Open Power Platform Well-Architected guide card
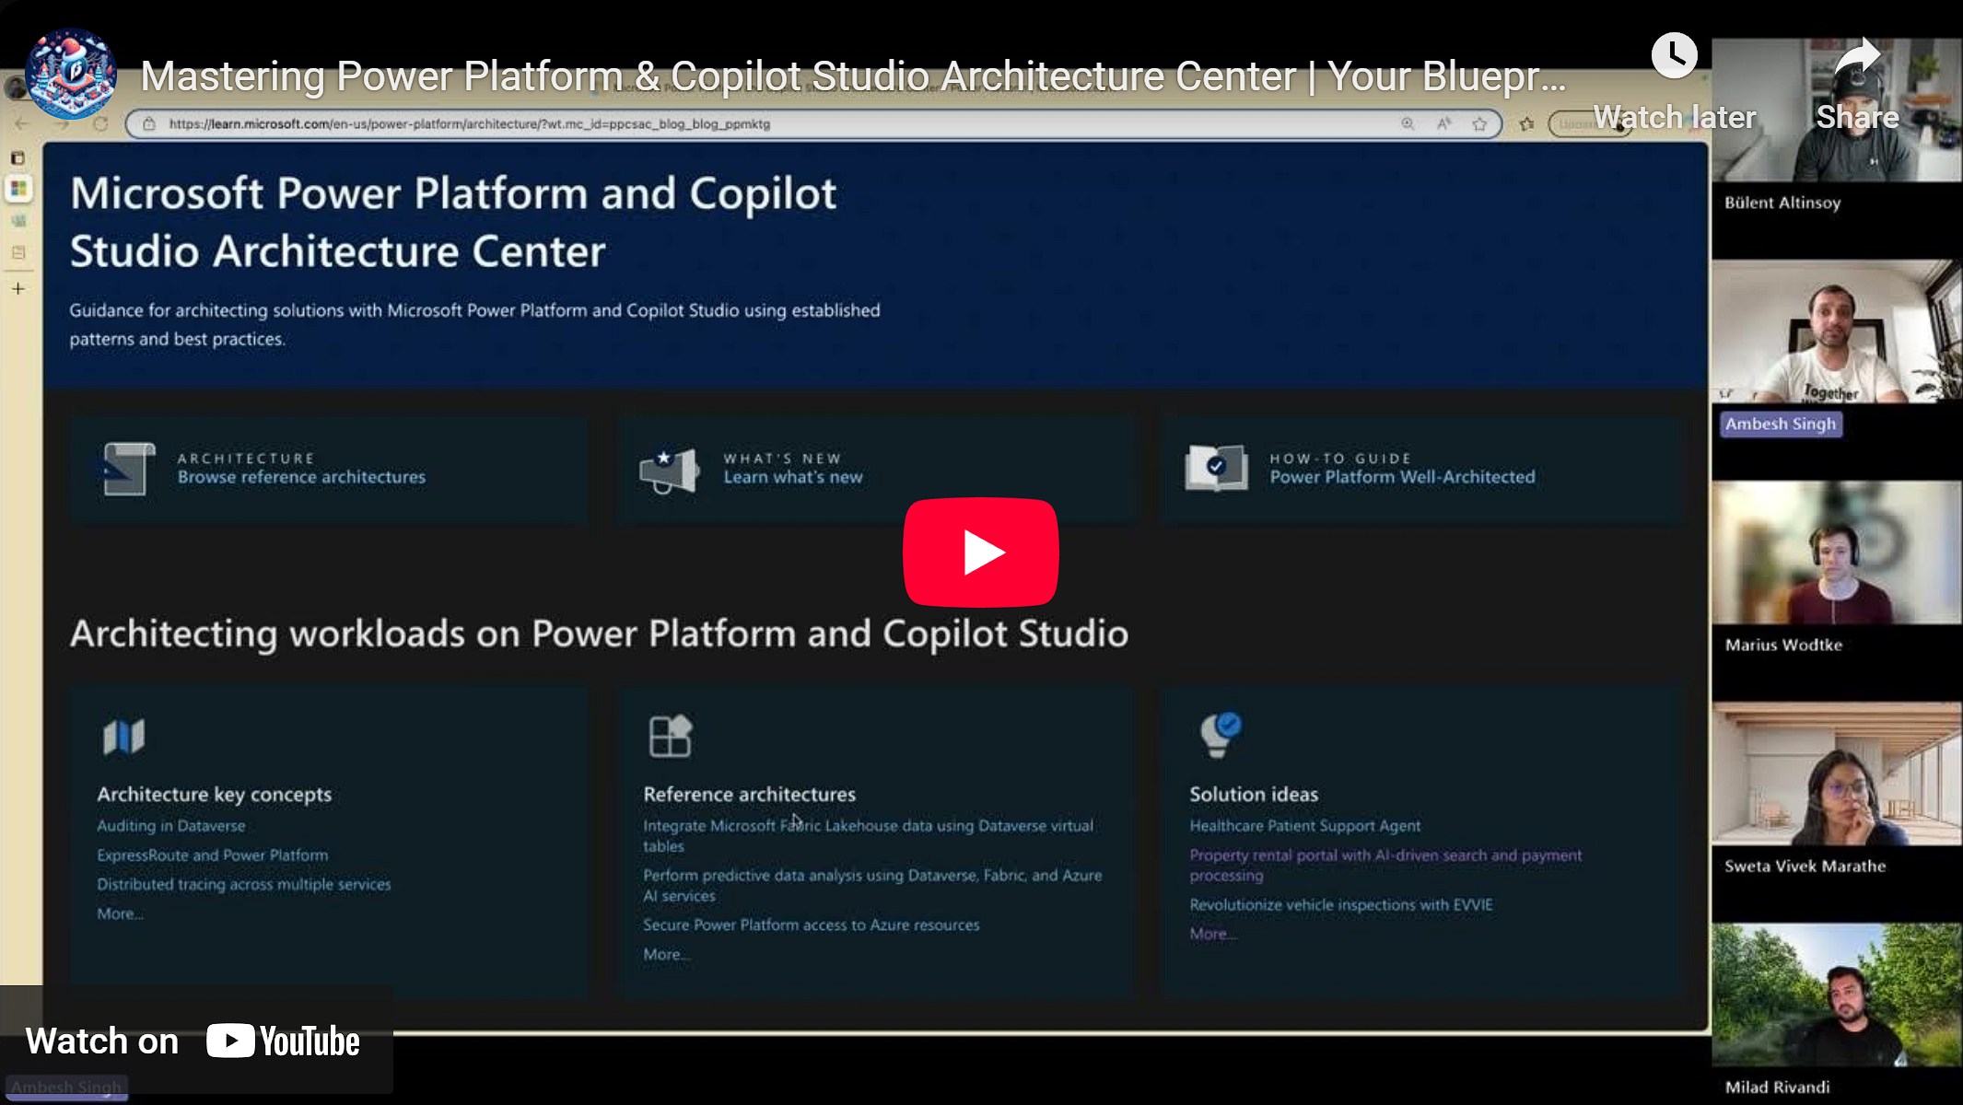The width and height of the screenshot is (1963, 1105). (1401, 477)
